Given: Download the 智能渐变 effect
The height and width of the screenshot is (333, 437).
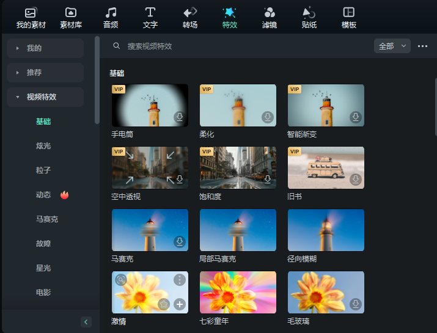Looking at the screenshot, I should coord(356,117).
